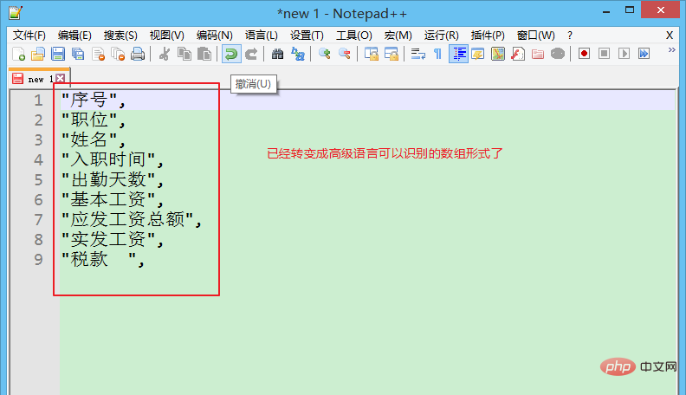Click the "实发工资", line
The width and height of the screenshot is (686, 395).
(x=113, y=239)
